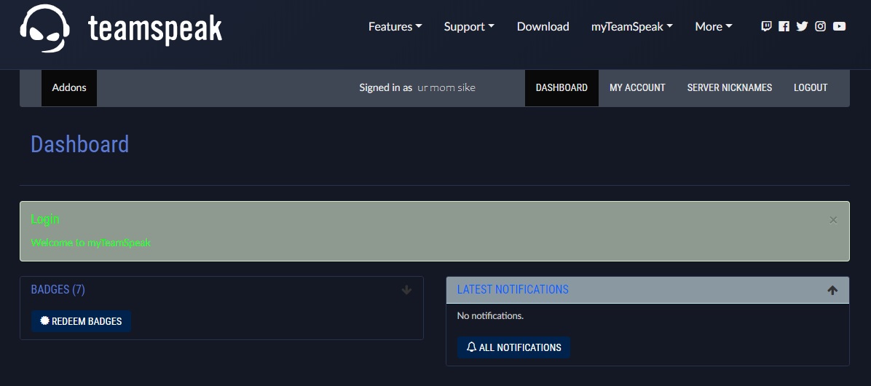The image size is (871, 386).
Task: Click the Latest Notifications header text
Action: point(513,289)
